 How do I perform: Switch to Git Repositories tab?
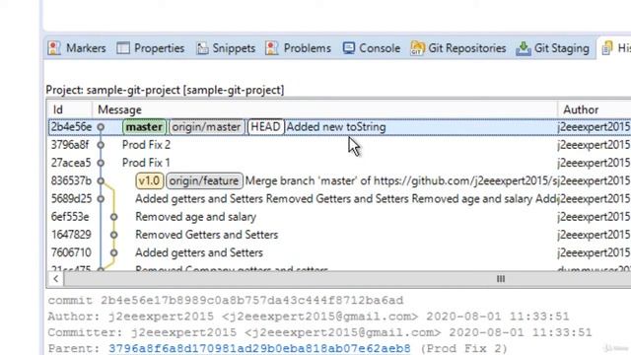(457, 48)
